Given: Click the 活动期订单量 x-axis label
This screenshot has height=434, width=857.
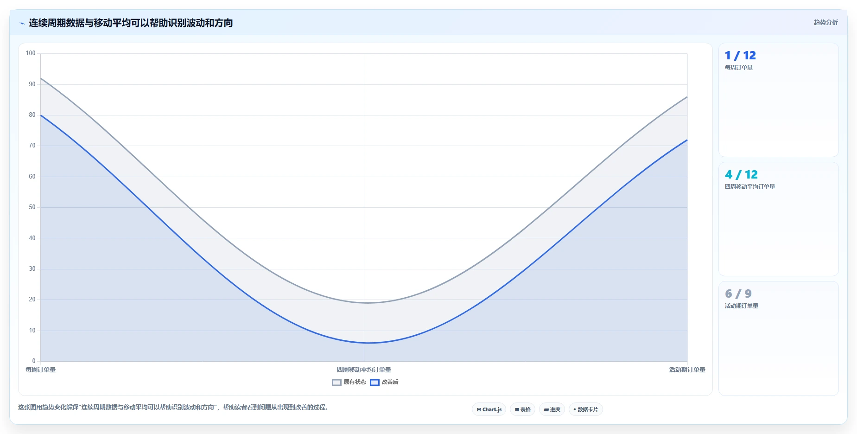Looking at the screenshot, I should (x=687, y=370).
